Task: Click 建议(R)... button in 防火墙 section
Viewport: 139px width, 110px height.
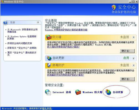Action: point(127,51)
